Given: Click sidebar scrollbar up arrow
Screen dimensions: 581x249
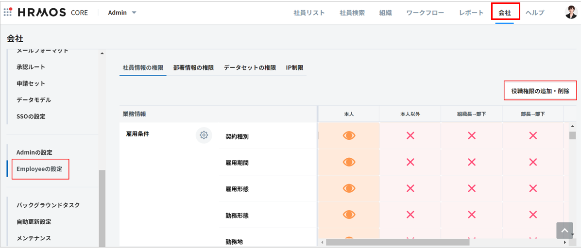Looking at the screenshot, I should tap(102, 53).
